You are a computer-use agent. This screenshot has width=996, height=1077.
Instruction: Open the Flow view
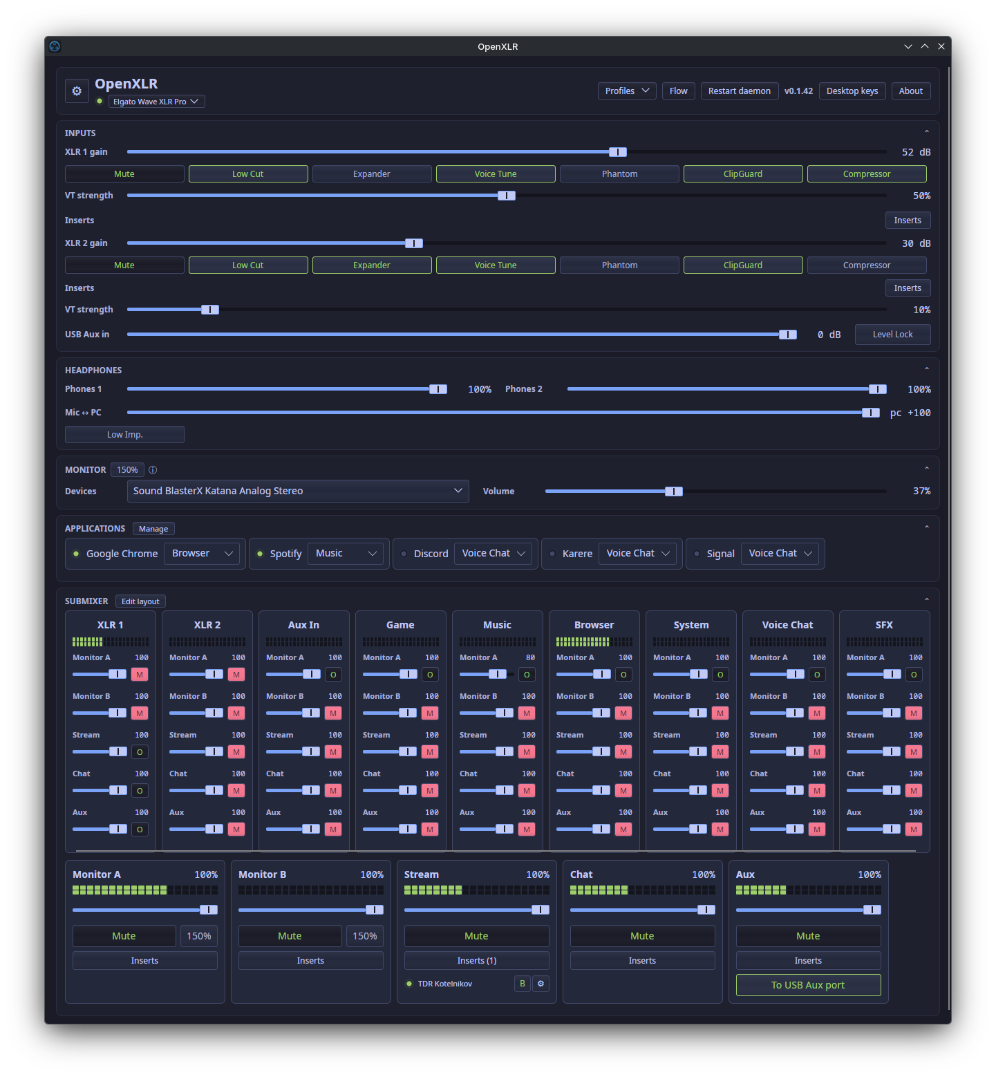[x=679, y=91]
